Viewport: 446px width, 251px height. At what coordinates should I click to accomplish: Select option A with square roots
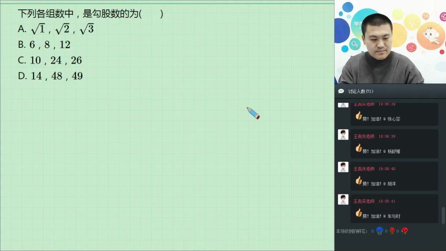click(56, 29)
